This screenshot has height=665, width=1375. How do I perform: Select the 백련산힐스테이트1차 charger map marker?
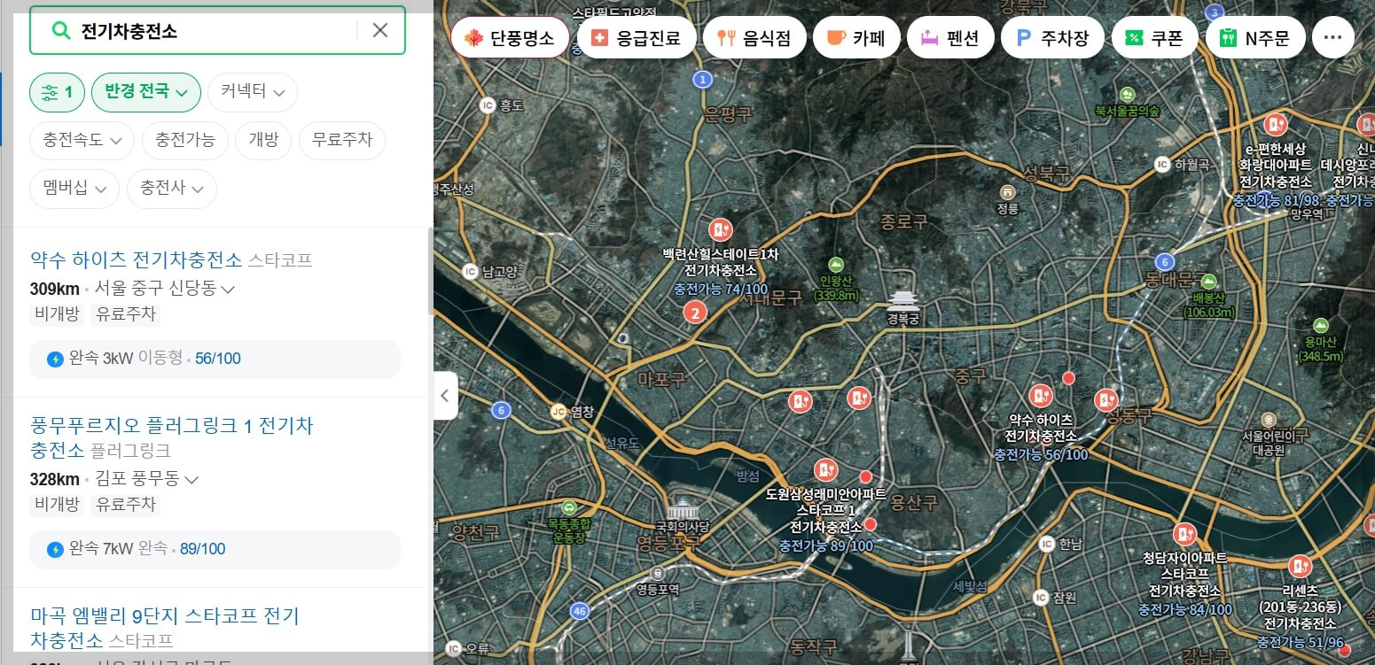click(x=721, y=229)
